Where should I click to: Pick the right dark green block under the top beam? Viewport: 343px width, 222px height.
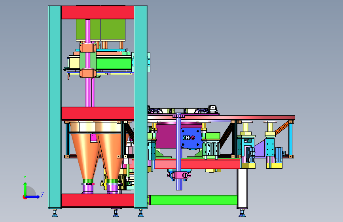coord(113,30)
